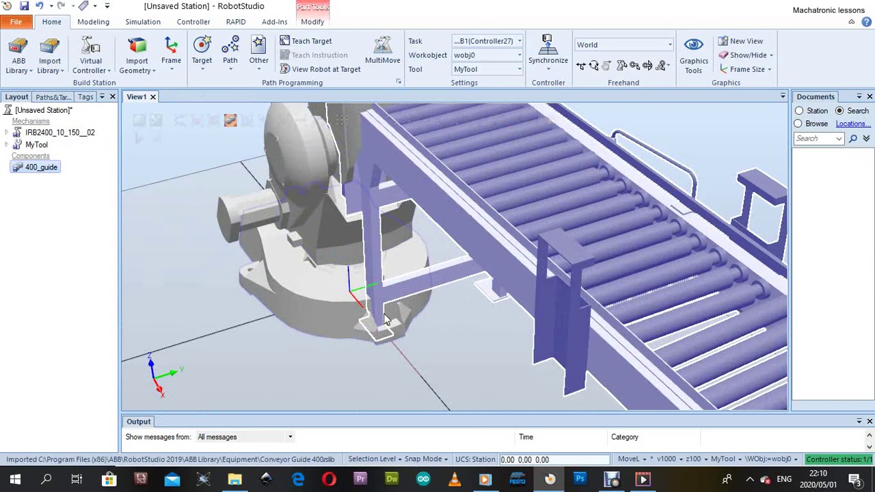Viewport: 875px width, 492px height.
Task: Click the Path tool icon
Action: [x=230, y=46]
